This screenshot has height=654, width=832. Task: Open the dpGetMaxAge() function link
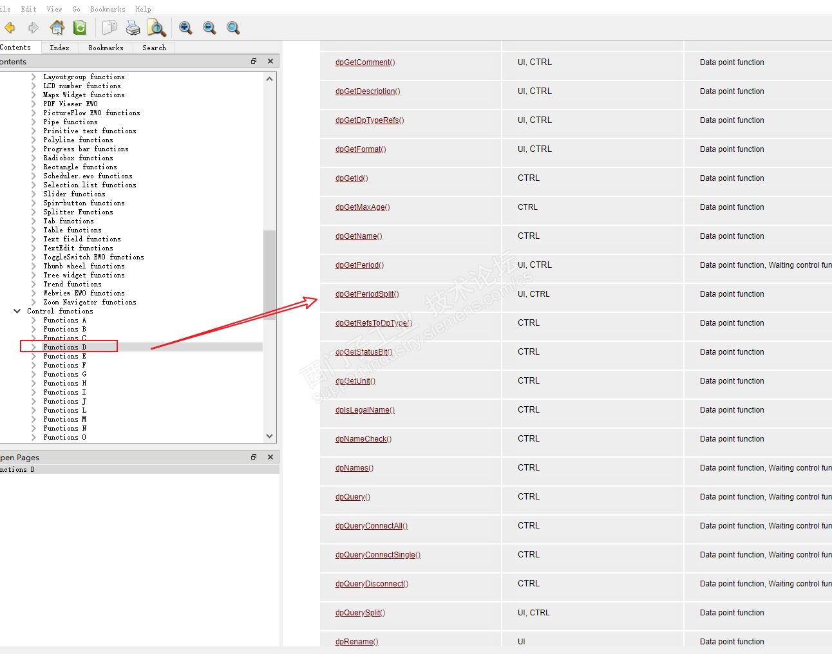tap(363, 207)
